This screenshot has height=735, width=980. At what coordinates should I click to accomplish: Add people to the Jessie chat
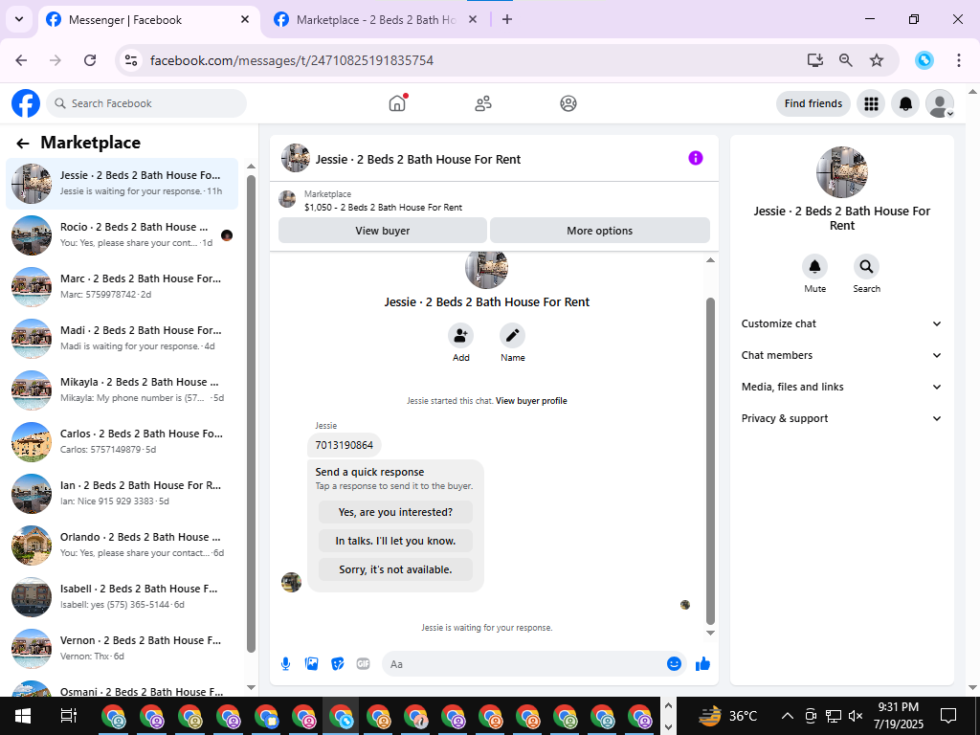click(x=460, y=336)
